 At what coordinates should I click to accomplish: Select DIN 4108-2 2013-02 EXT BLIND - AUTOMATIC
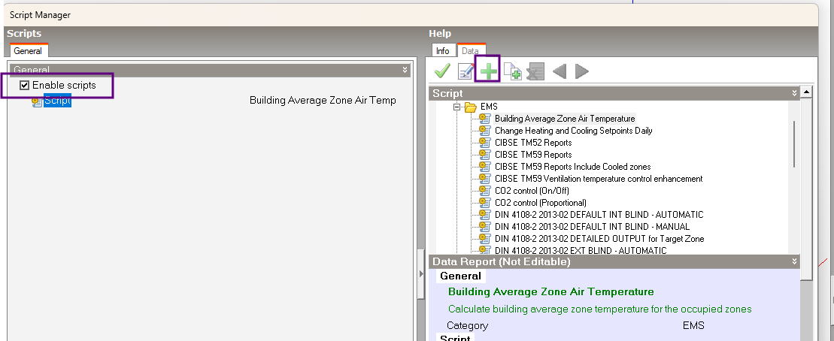tap(581, 250)
